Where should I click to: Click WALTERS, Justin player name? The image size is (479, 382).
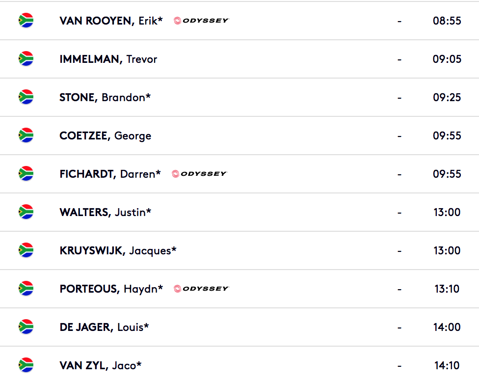[x=106, y=213]
